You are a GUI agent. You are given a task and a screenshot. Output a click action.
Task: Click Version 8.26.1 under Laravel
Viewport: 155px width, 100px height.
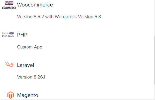31,77
